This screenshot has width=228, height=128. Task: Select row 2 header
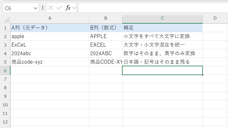click(x=5, y=36)
